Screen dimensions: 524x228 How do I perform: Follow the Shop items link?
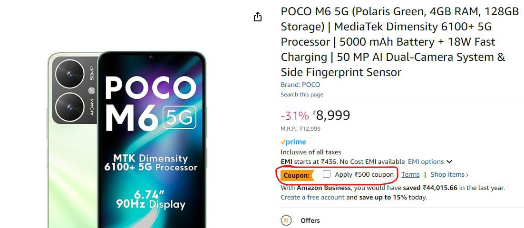[447, 175]
